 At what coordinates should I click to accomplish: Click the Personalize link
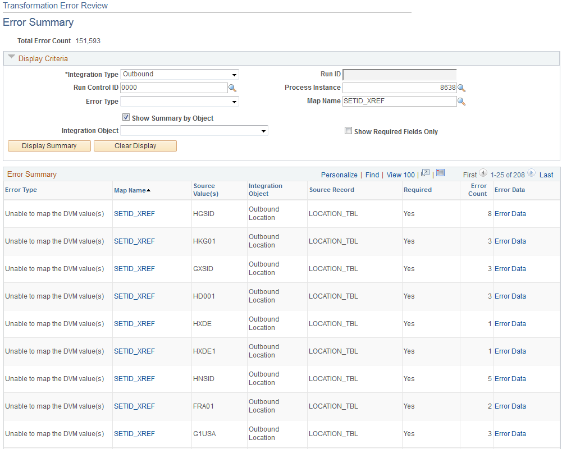tap(339, 175)
